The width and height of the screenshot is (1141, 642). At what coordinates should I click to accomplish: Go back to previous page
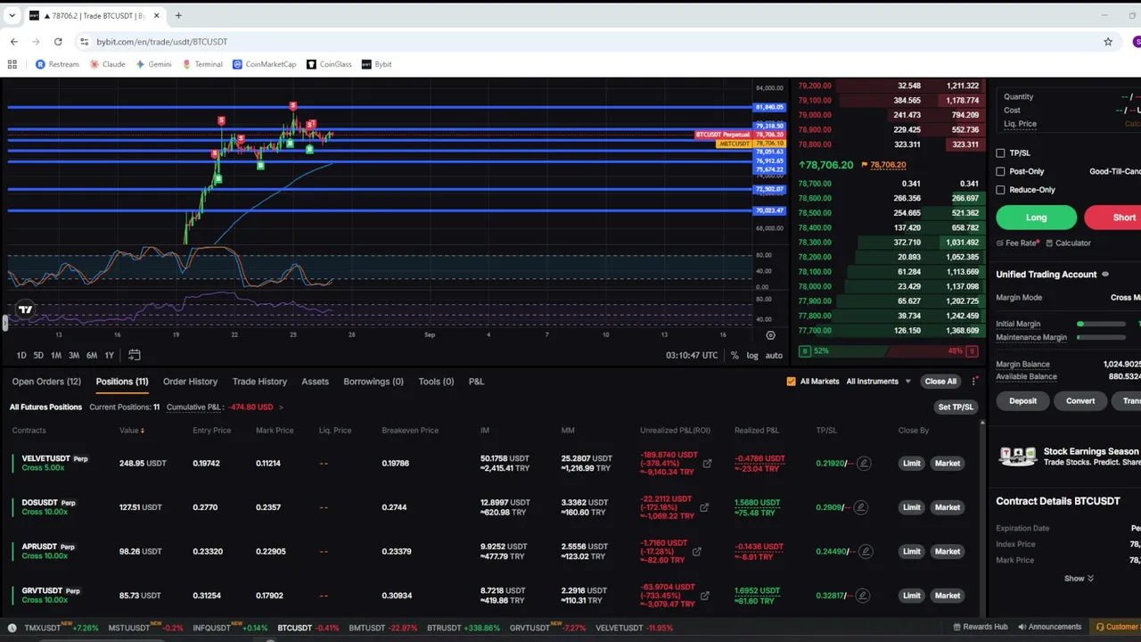14,41
